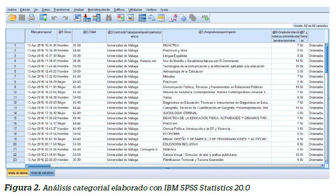Select row number 12 header
Viewport: 336px width, 196px height.
click(15, 103)
